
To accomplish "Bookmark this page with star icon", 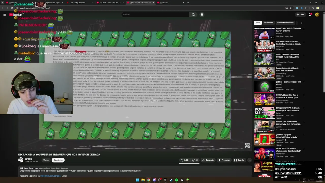I will (x=291, y=8).
